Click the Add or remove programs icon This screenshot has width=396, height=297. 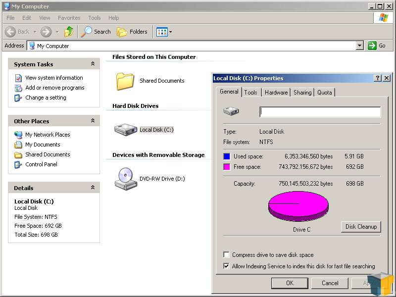point(18,88)
